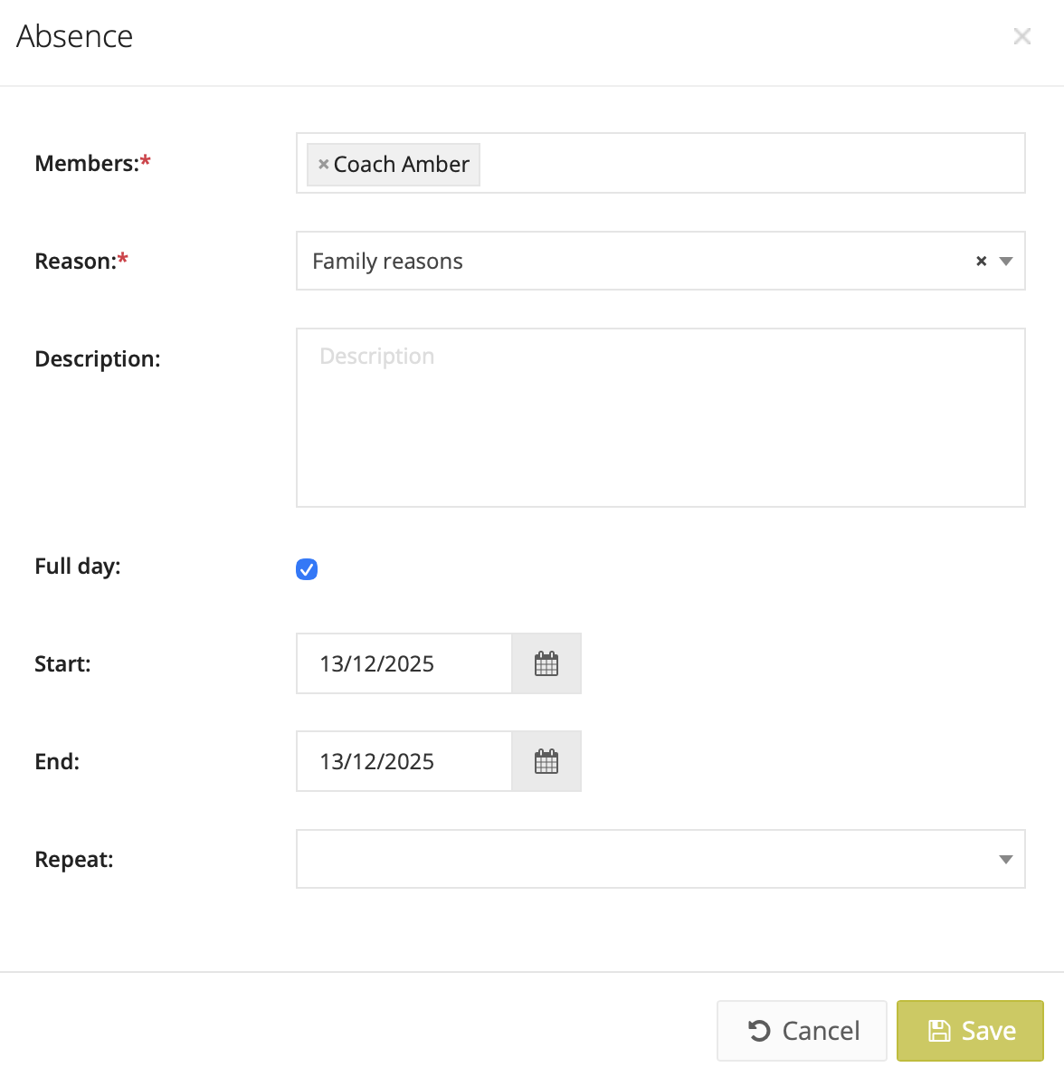Close the Absence dialog with the X

click(x=1022, y=36)
